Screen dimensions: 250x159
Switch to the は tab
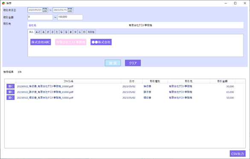66,32
